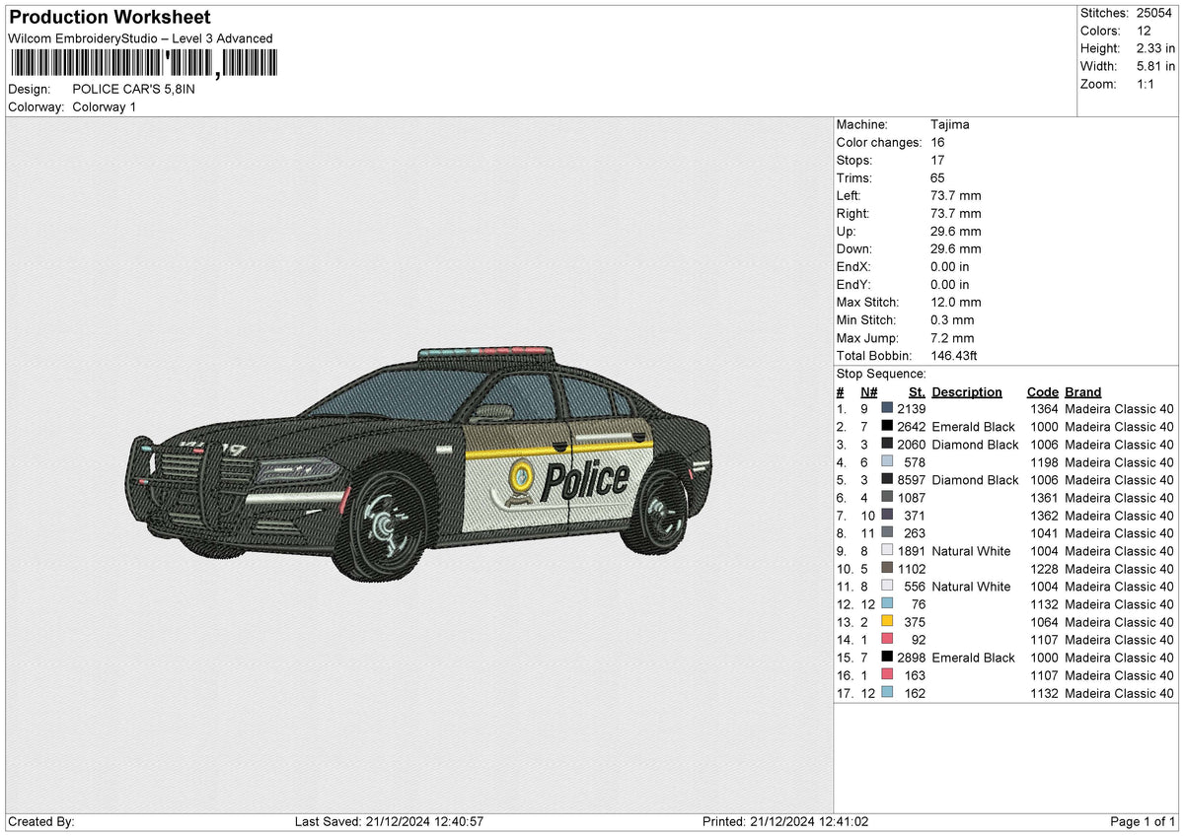Click stitch count "2898" in stop 15
The image size is (1184, 836).
912,657
